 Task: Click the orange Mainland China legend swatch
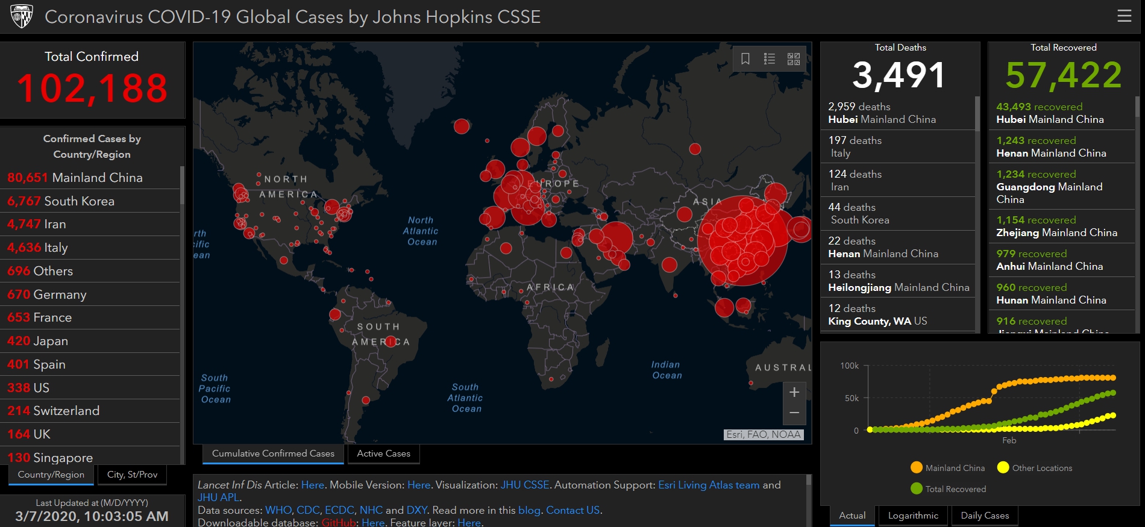pos(917,467)
